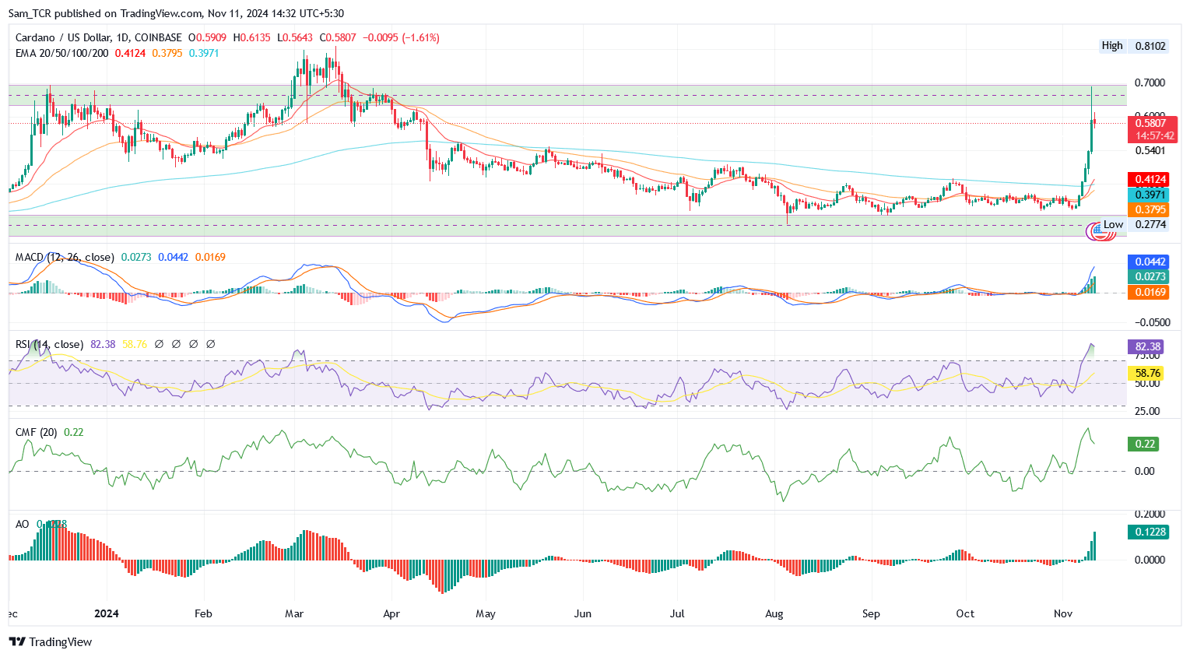Click the orange 0.0169 MACD signal axis label
The height and width of the screenshot is (657, 1190).
click(1150, 292)
